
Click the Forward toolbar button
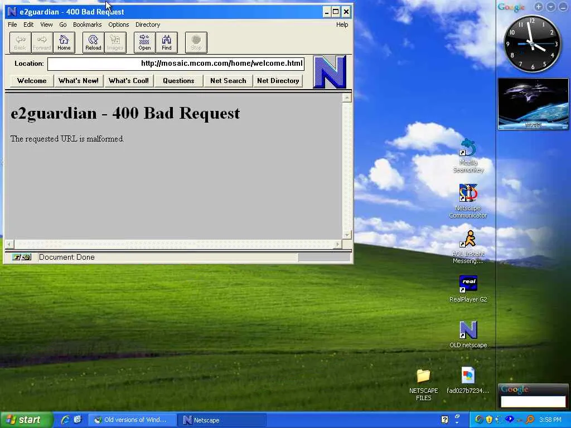[42, 42]
